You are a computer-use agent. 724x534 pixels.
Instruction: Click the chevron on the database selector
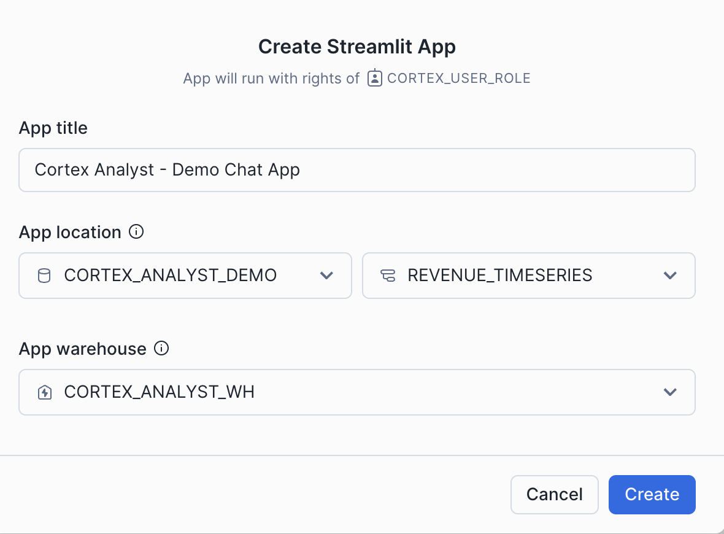tap(326, 276)
